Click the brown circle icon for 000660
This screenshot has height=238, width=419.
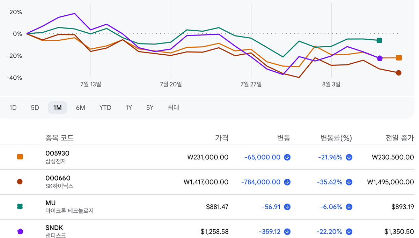pyautogui.click(x=20, y=182)
